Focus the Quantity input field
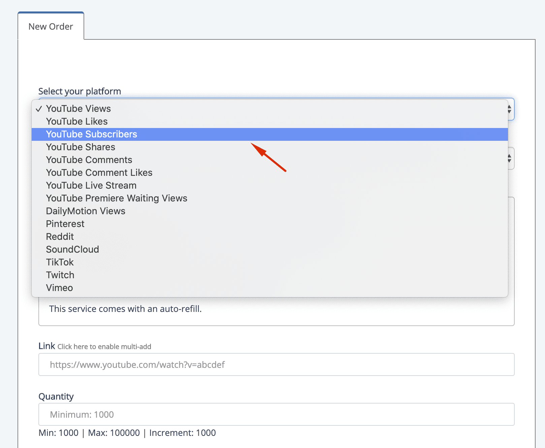This screenshot has width=545, height=448. 277,414
